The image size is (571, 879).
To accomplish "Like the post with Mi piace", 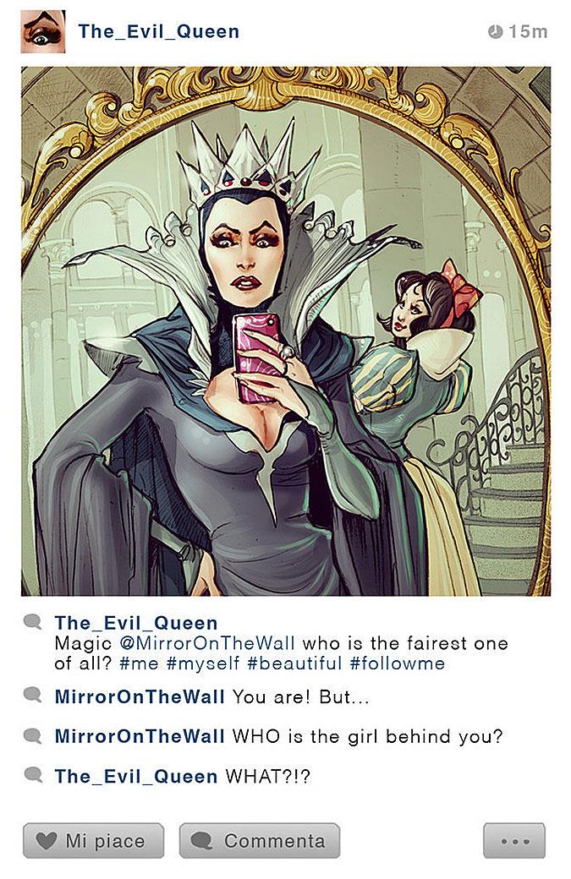I will click(x=94, y=841).
